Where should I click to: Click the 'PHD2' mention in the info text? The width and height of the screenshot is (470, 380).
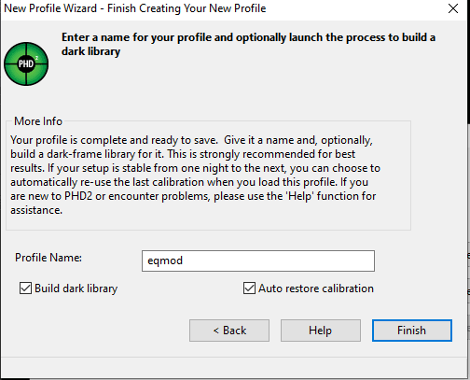78,196
